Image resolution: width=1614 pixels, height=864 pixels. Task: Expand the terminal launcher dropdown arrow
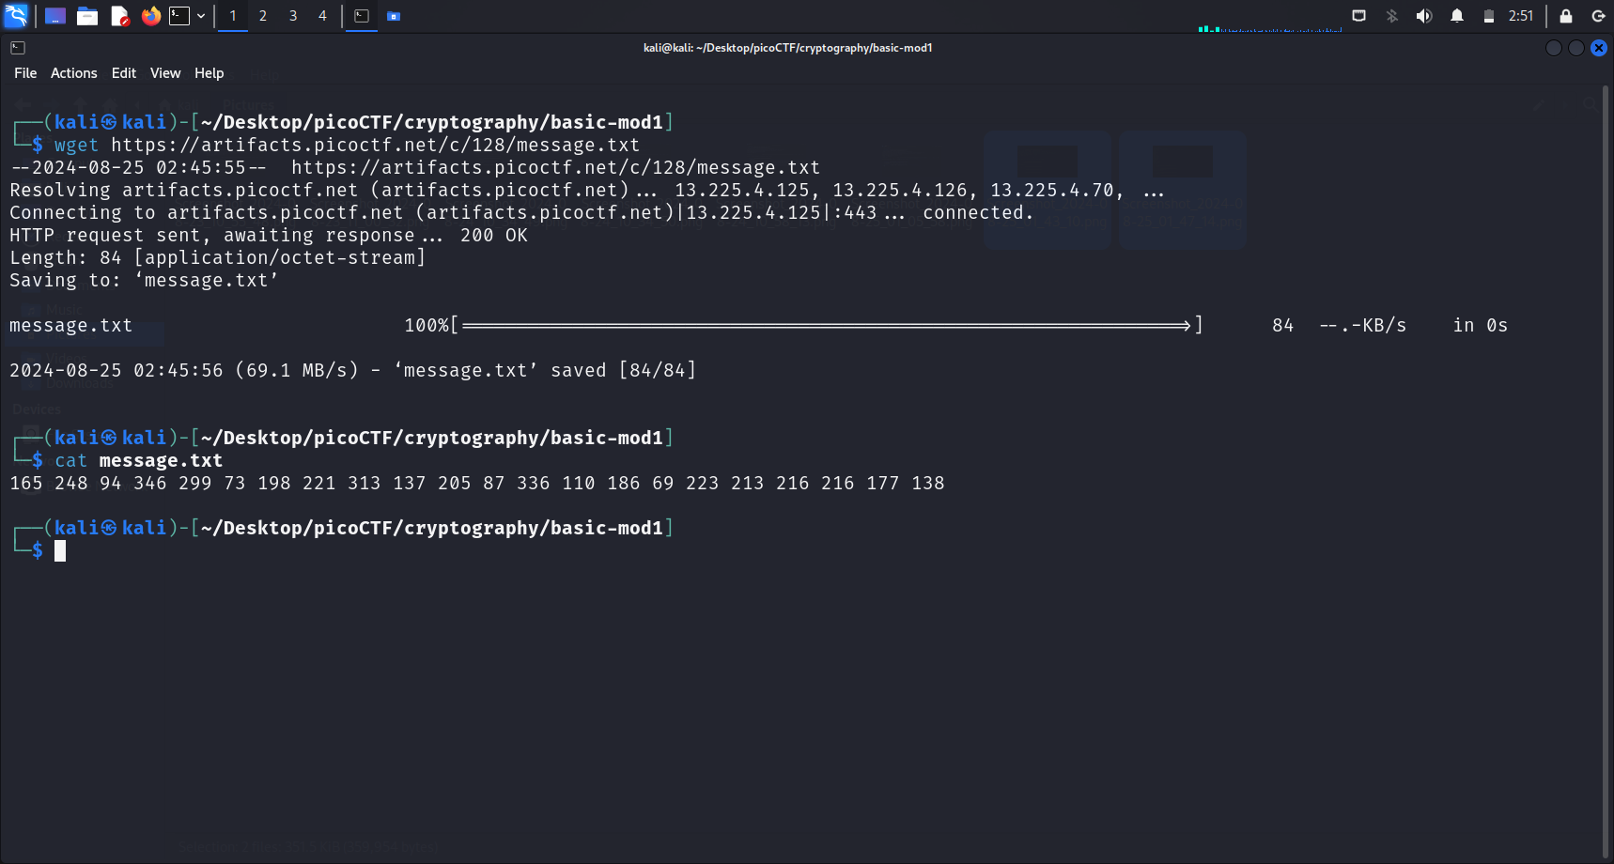[201, 16]
